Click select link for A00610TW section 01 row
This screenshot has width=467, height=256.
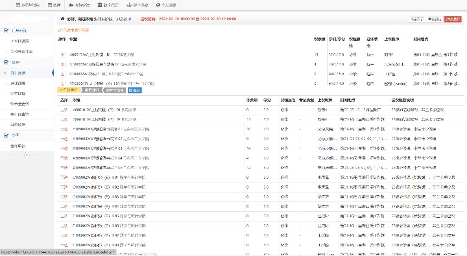64,110
